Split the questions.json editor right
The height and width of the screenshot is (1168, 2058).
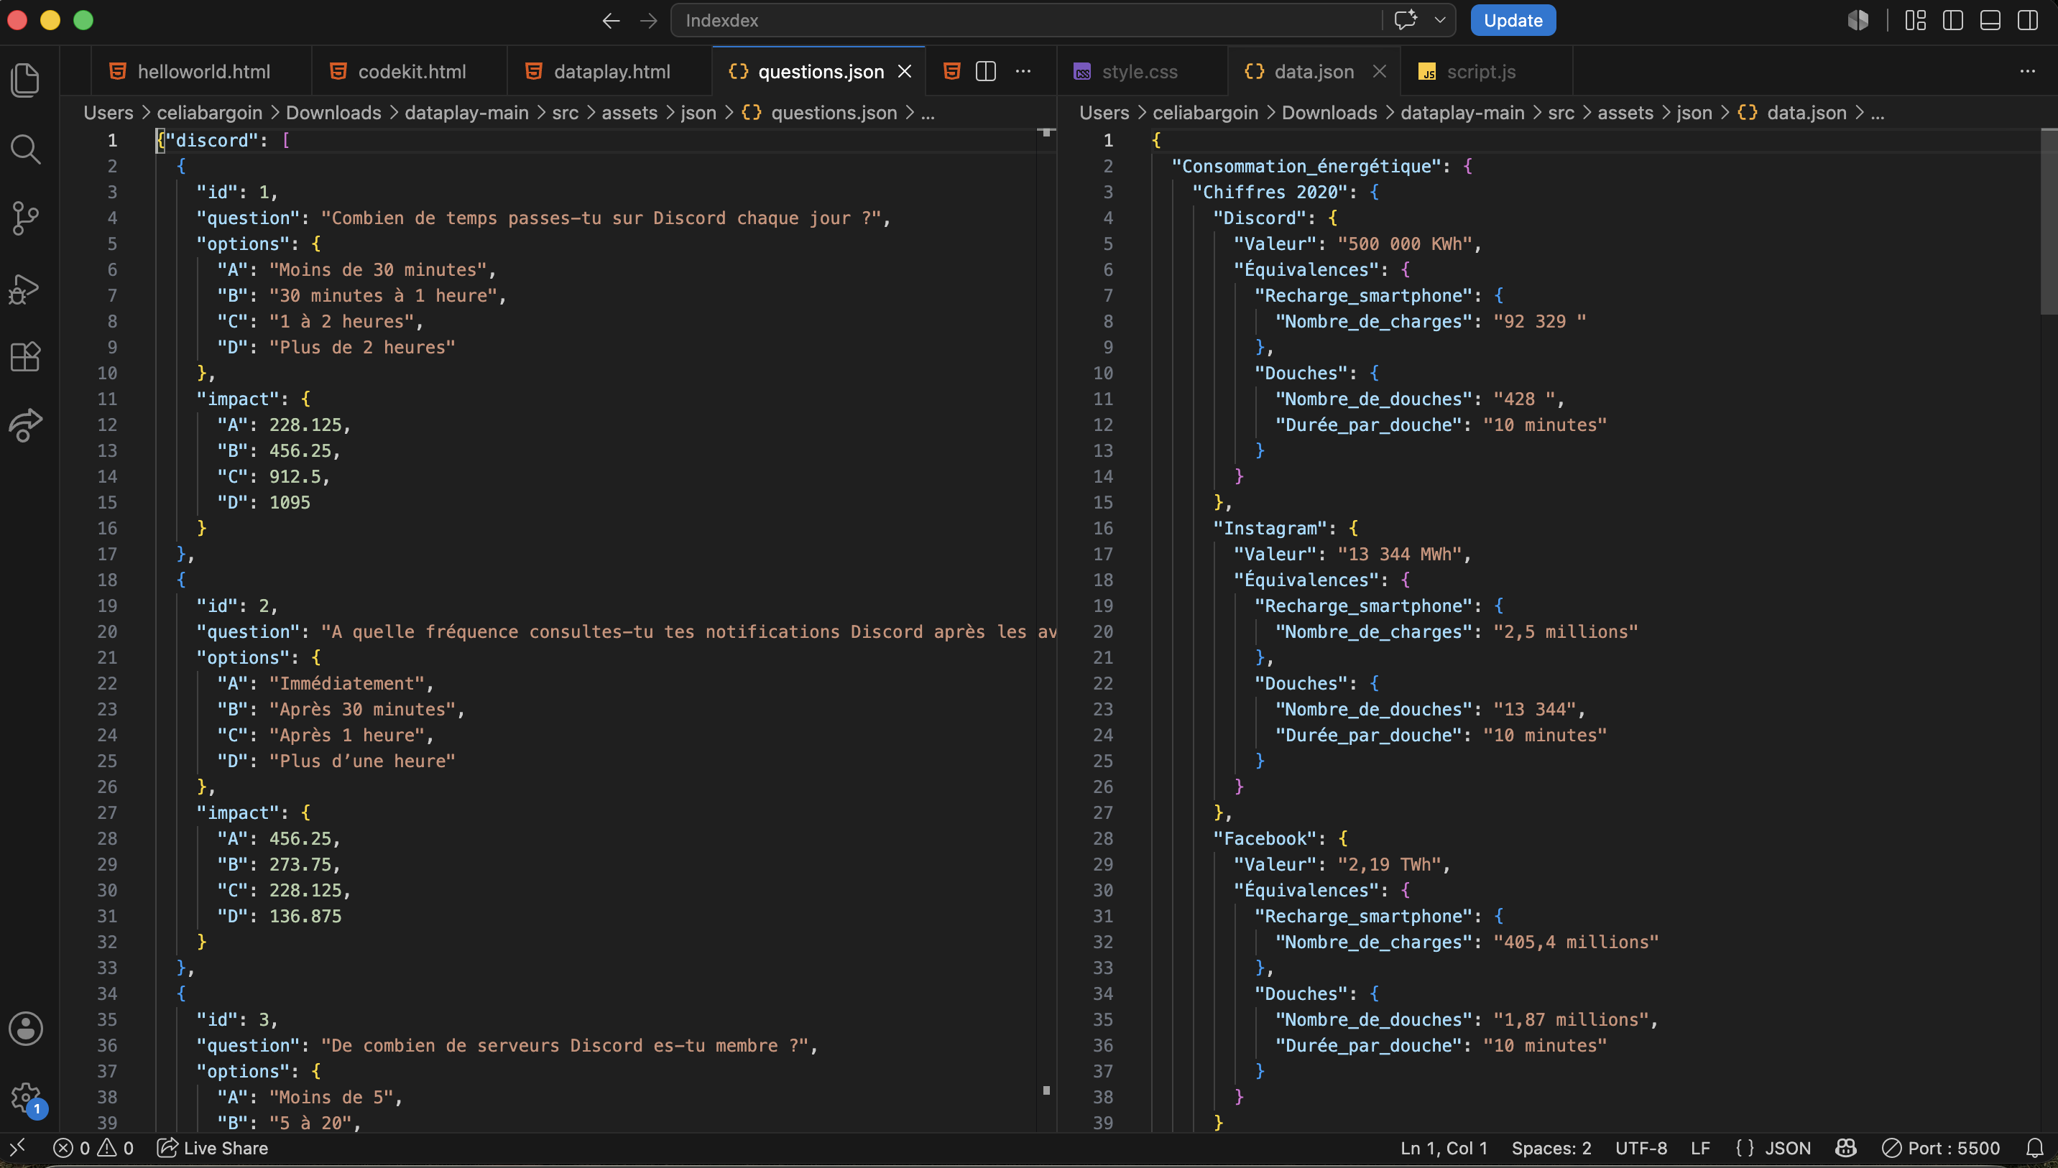(x=986, y=71)
